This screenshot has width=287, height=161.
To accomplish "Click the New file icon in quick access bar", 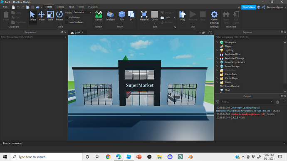I will [x=13, y=7].
